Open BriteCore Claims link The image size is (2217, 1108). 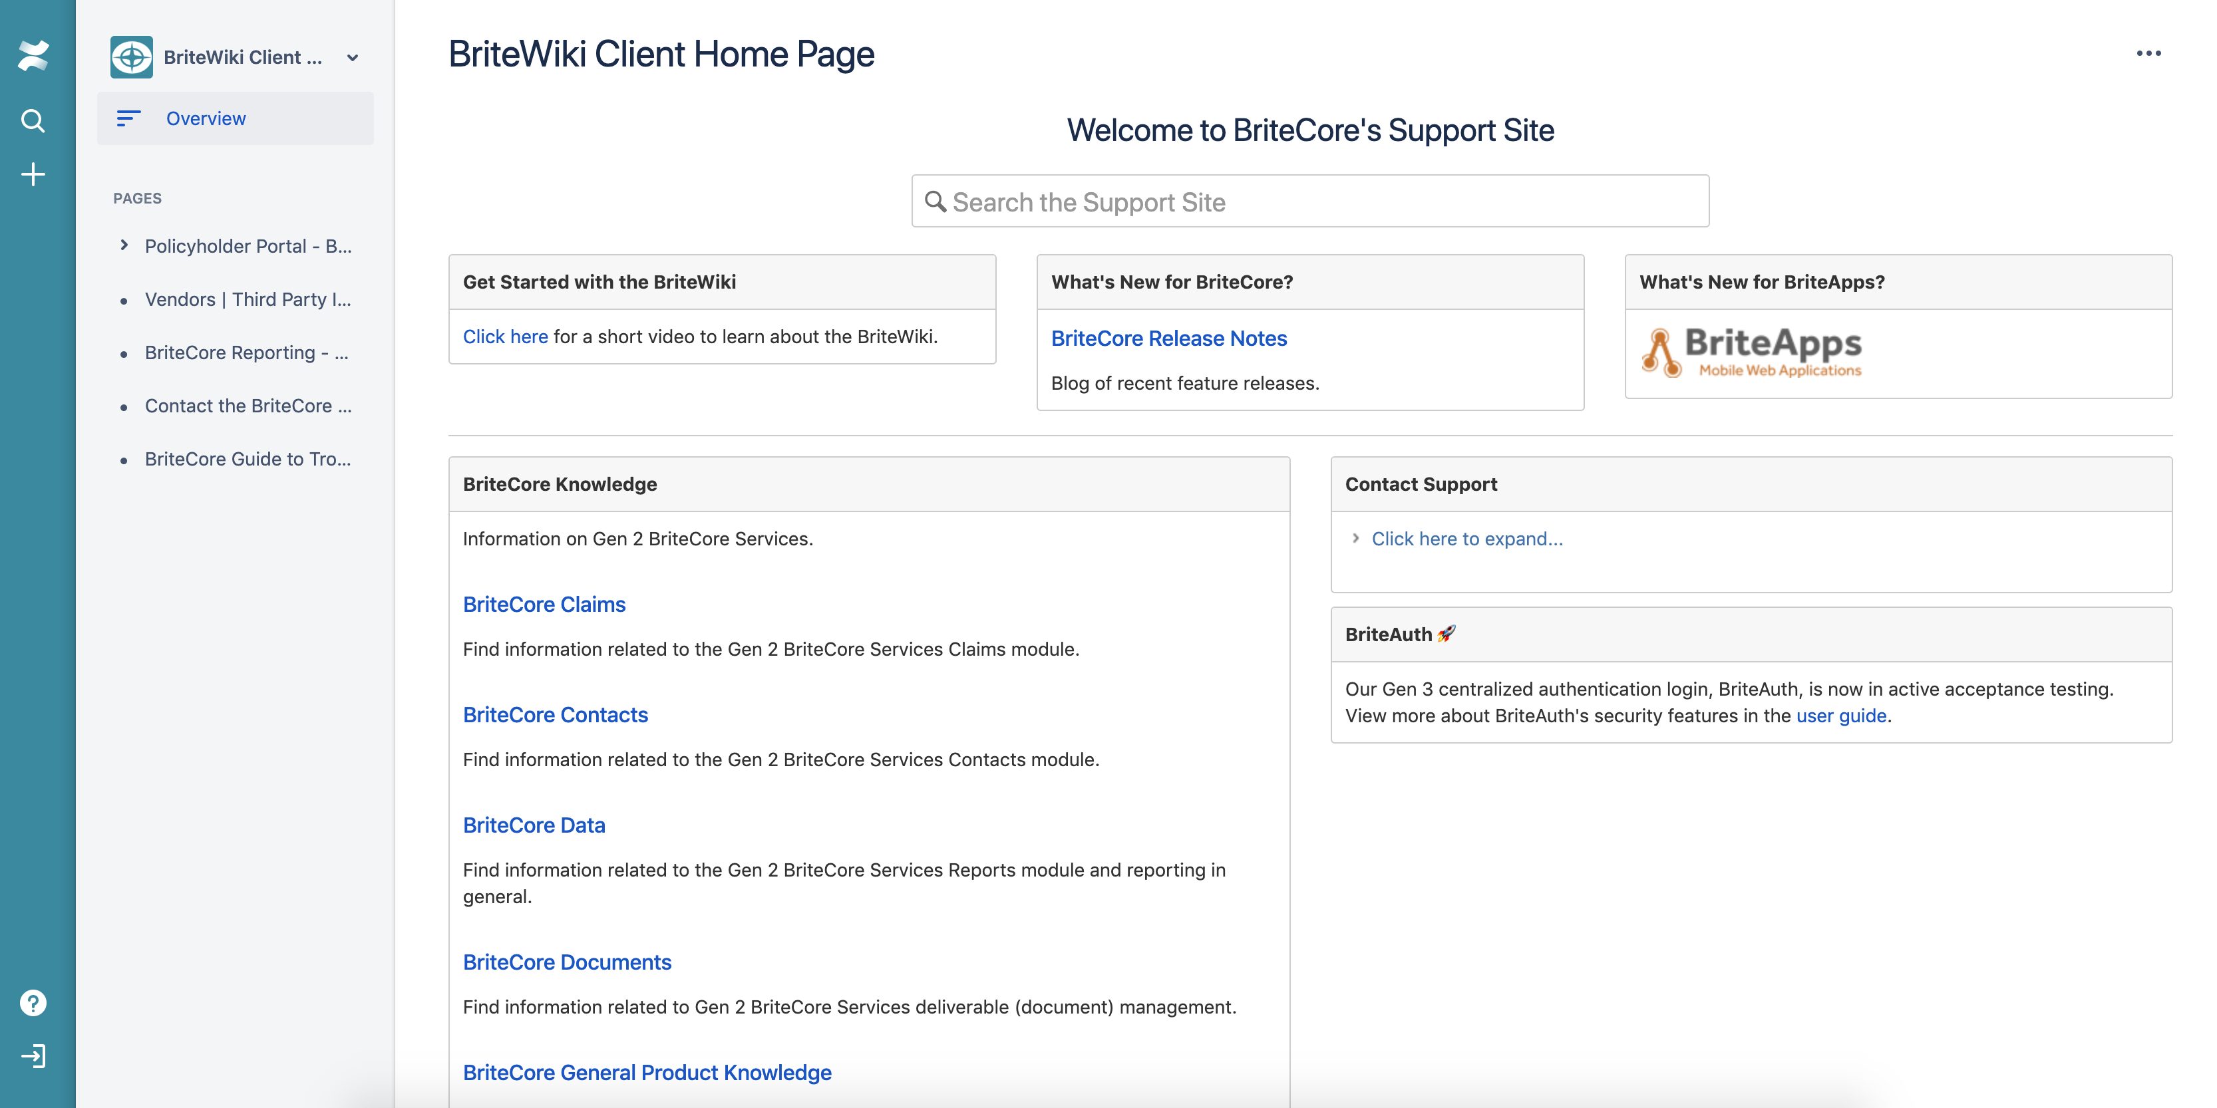click(544, 604)
